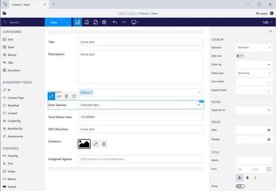Open the device preview monitor dropdown
This screenshot has height=191, width=276.
[x=135, y=22]
